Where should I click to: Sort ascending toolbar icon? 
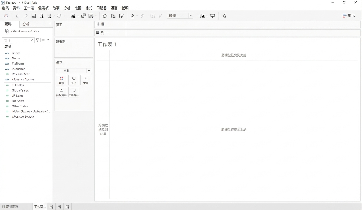113,16
